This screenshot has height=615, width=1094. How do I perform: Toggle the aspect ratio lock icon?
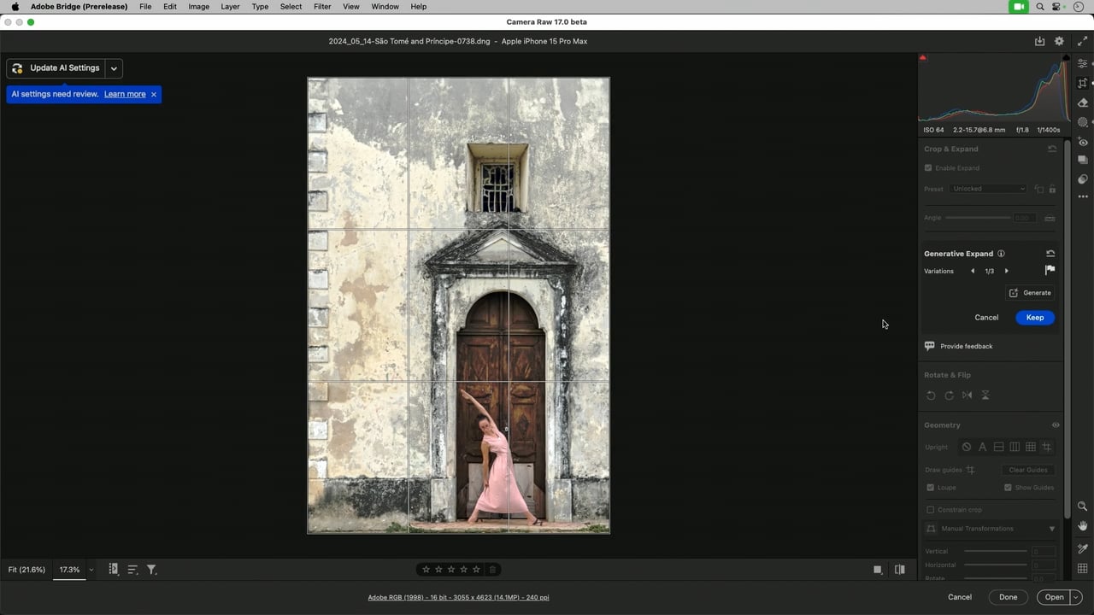point(1052,189)
